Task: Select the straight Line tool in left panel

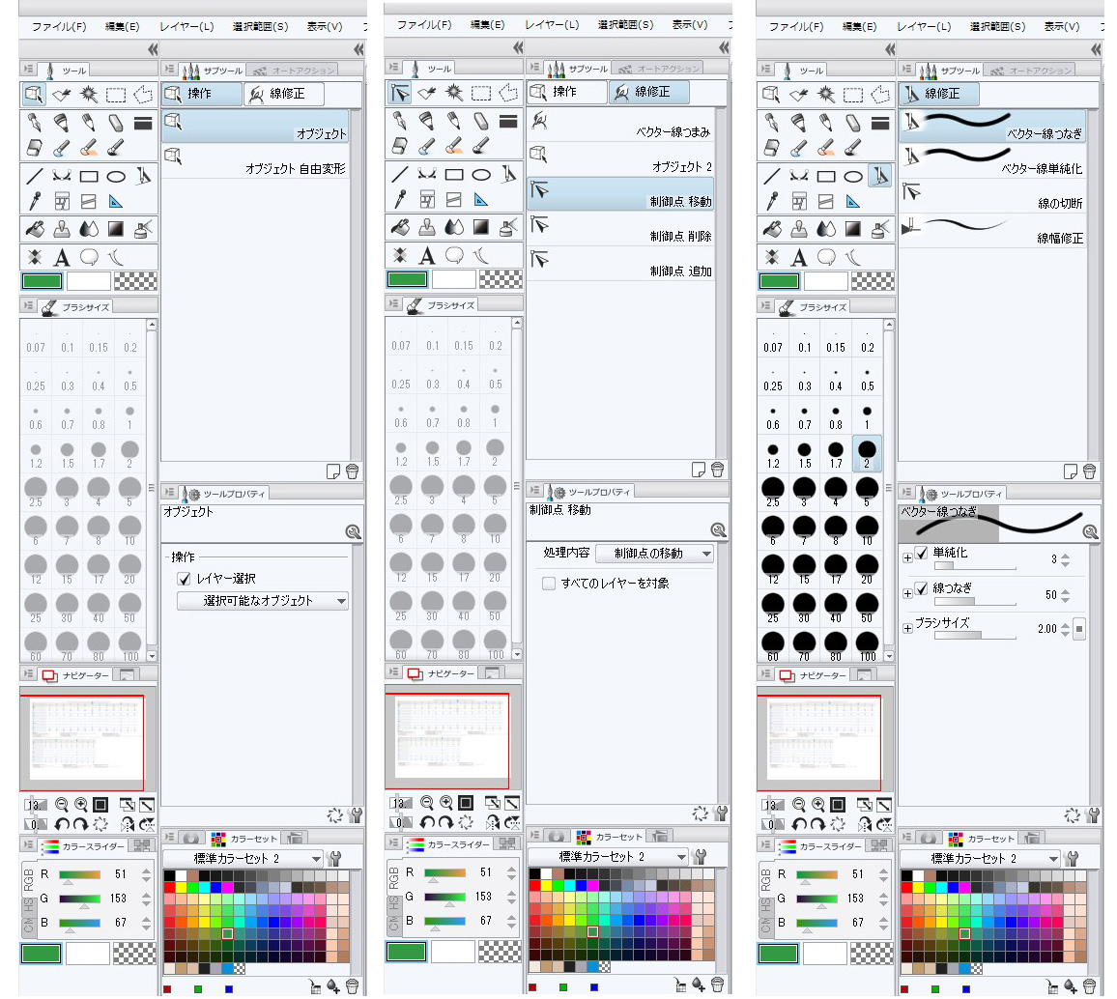Action: 35,176
